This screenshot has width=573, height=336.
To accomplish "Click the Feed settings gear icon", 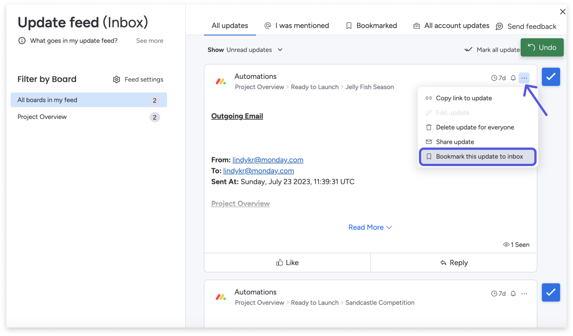I will [x=117, y=80].
